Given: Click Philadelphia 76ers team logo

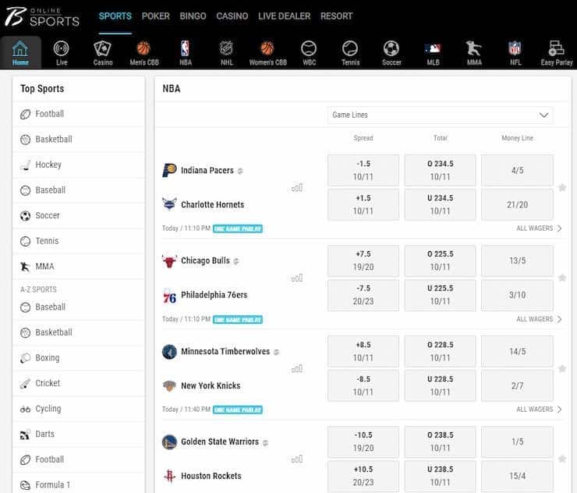Looking at the screenshot, I should pyautogui.click(x=169, y=296).
